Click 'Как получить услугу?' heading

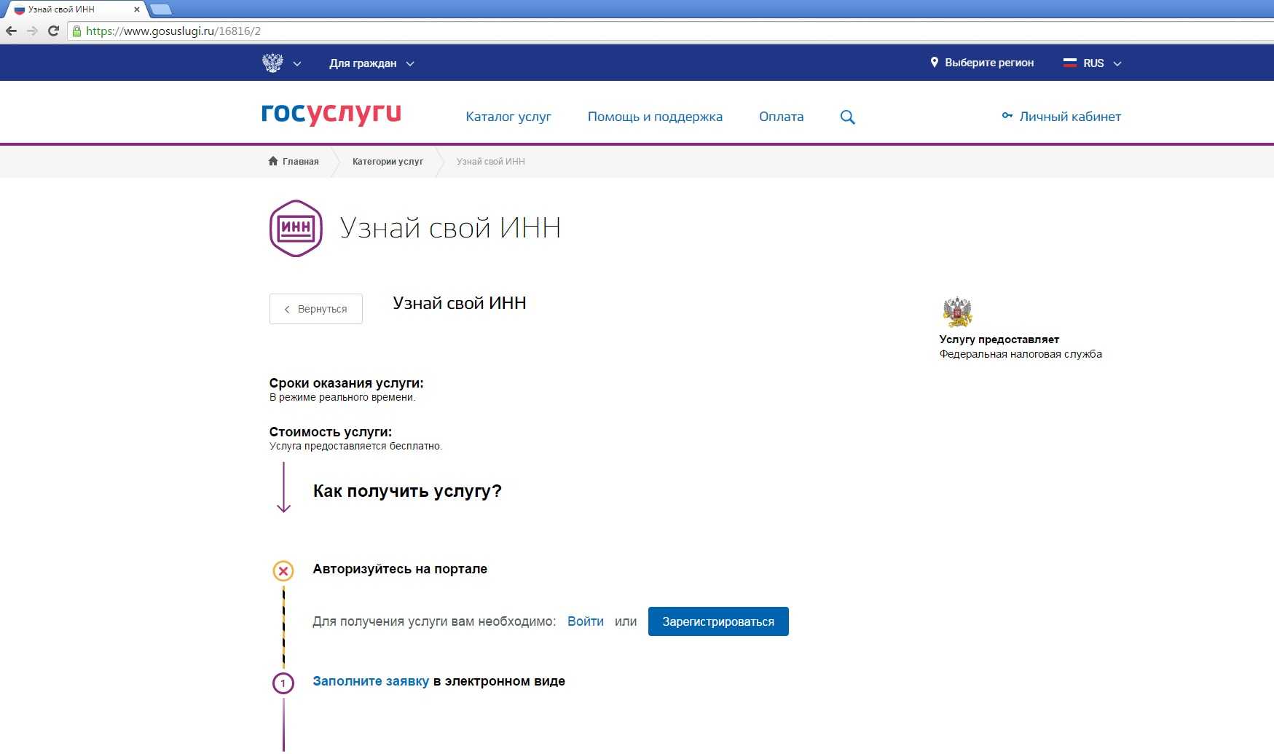[x=407, y=491]
